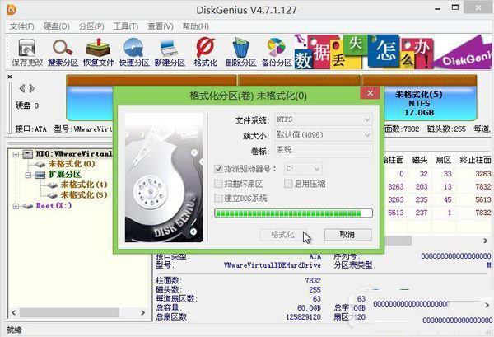Collapse the HD0 tree node

pyautogui.click(x=16, y=154)
